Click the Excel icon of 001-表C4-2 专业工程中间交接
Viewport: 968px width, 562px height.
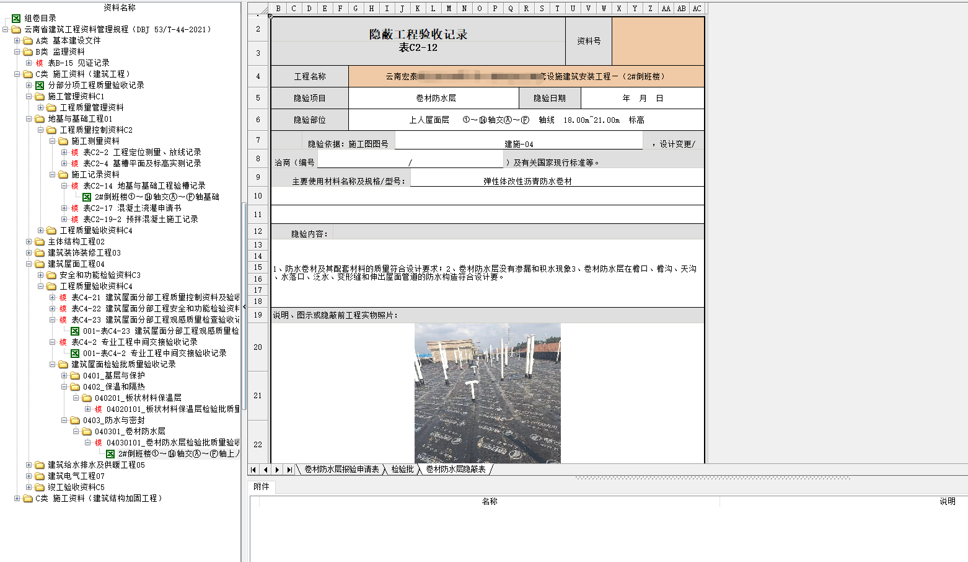tap(75, 354)
